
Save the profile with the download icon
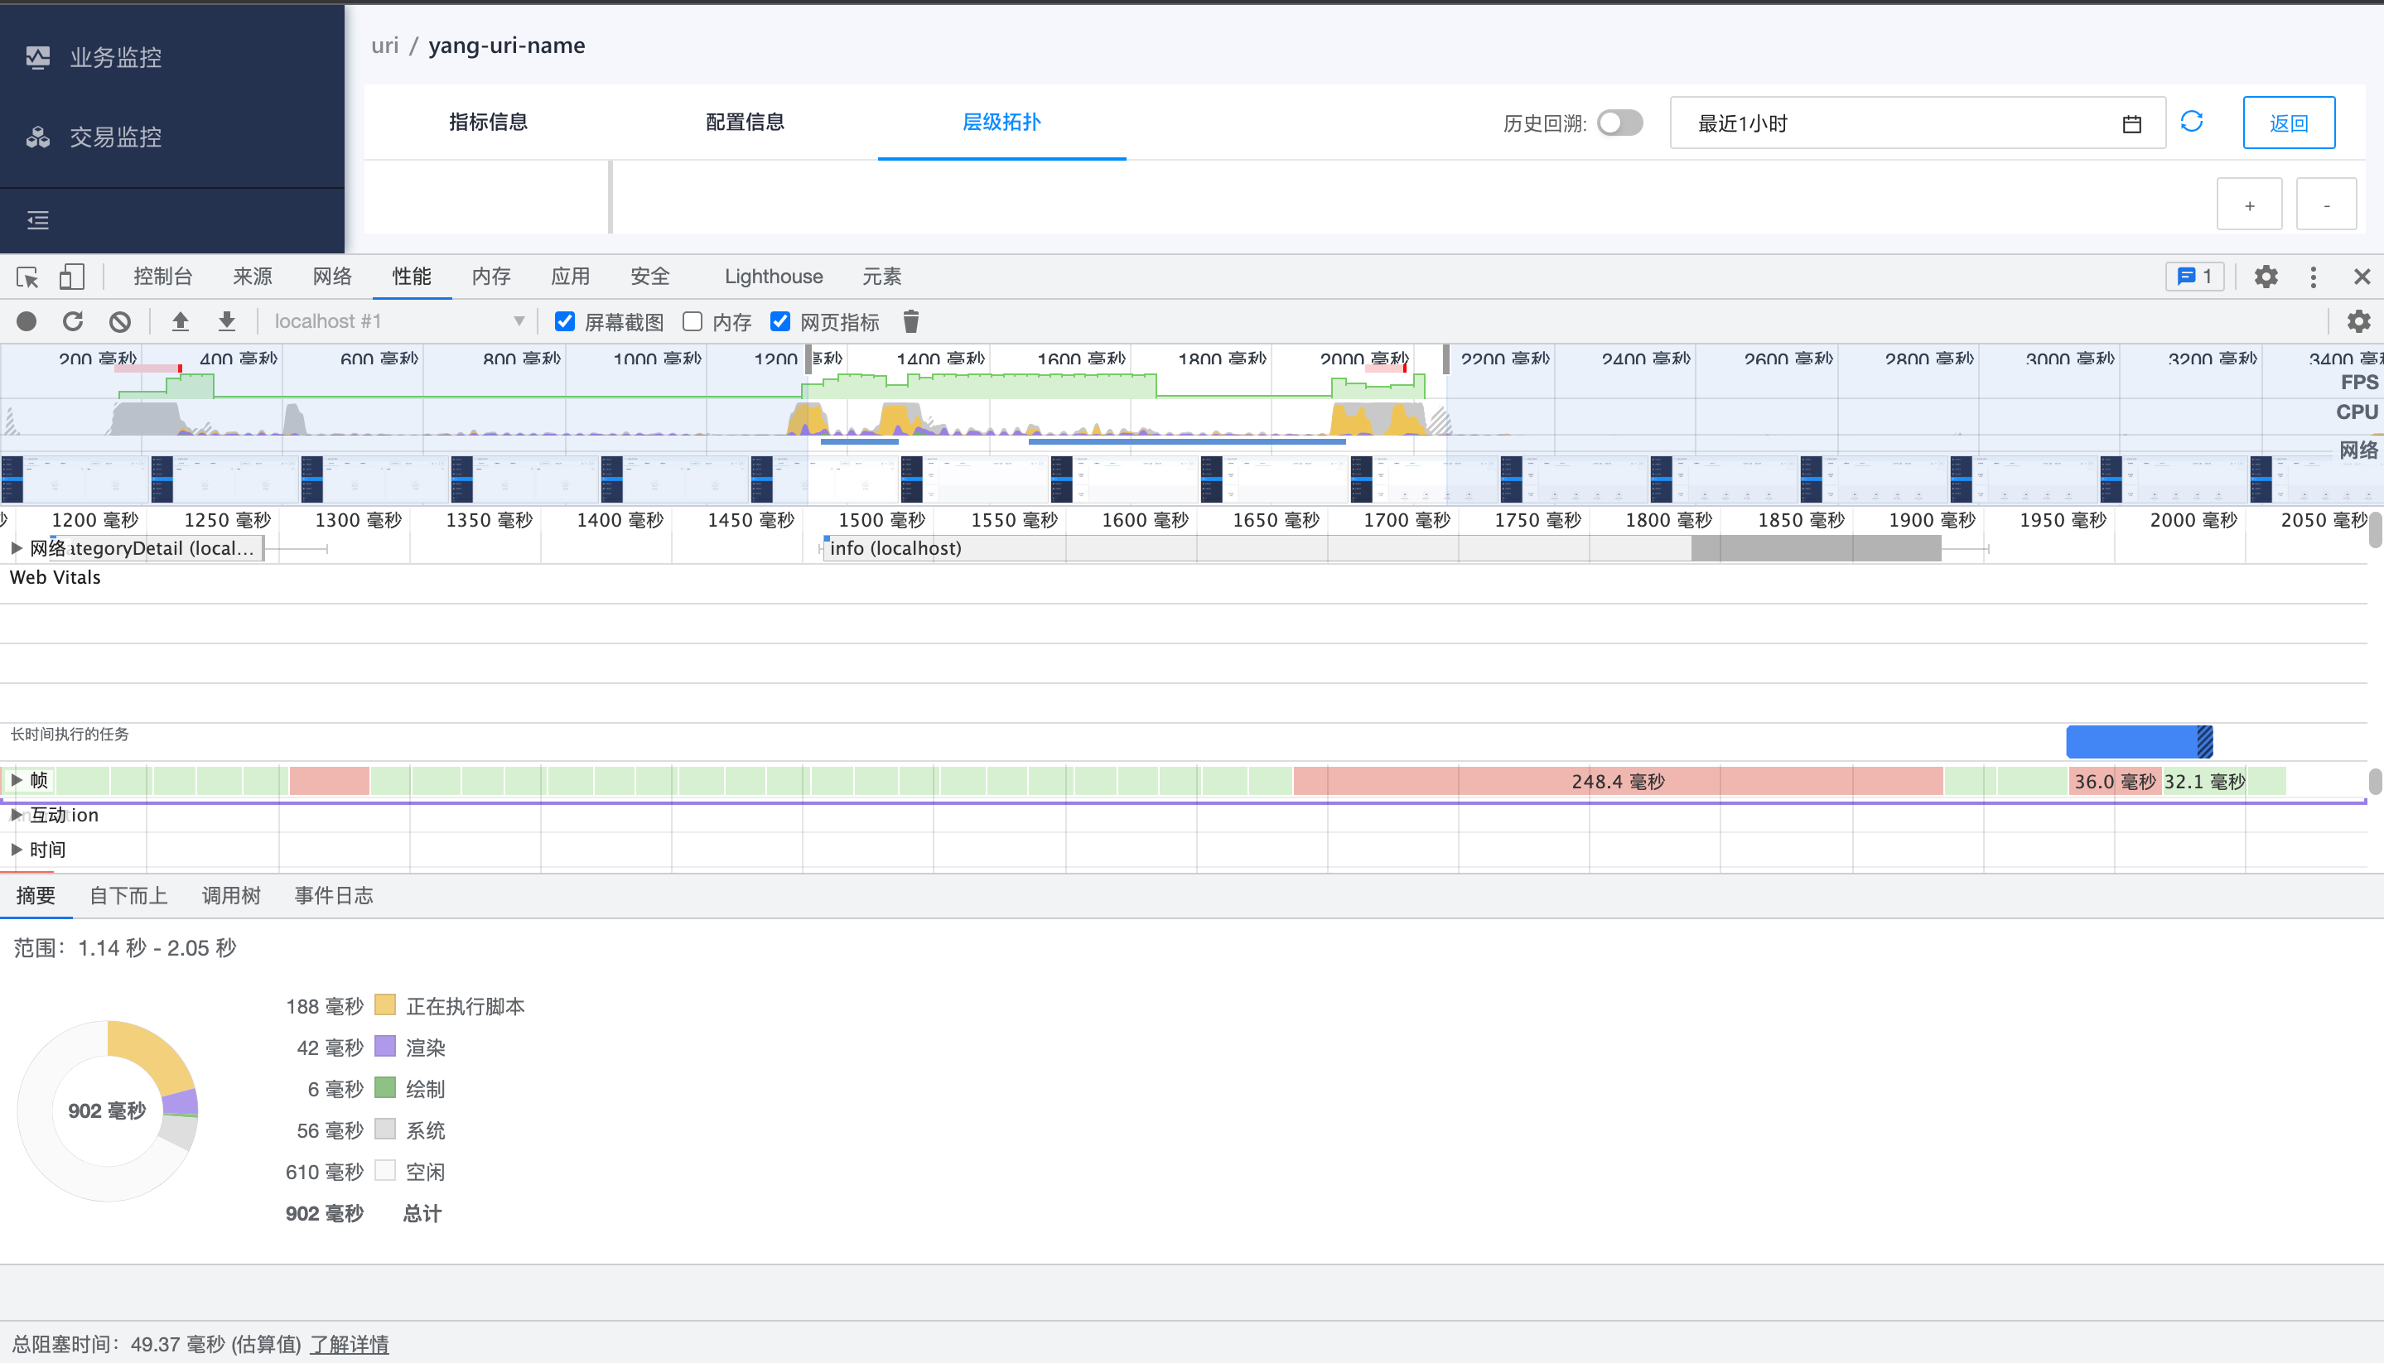pos(227,322)
